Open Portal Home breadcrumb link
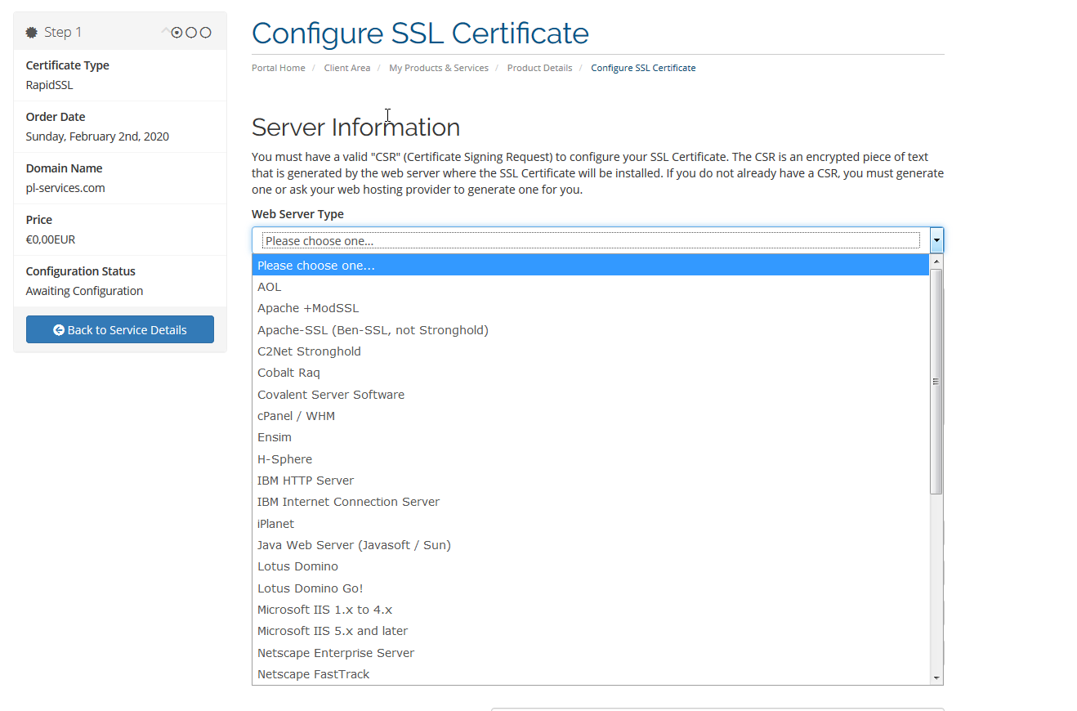This screenshot has width=1077, height=711. click(x=279, y=68)
